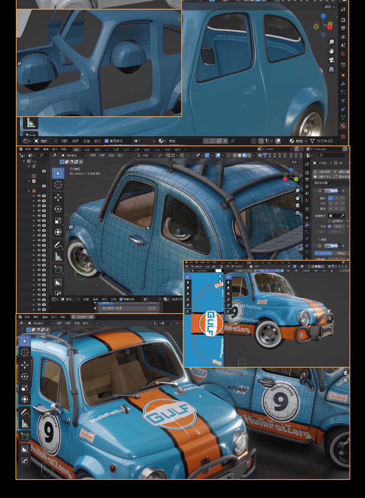Toggle mirror axis X button in modifier panel
This screenshot has width=365, height=498.
point(330,198)
